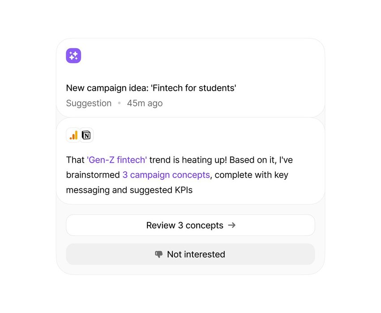The image size is (381, 313).
Task: Click the Google Analytics bar chart icon
Action: click(x=73, y=135)
